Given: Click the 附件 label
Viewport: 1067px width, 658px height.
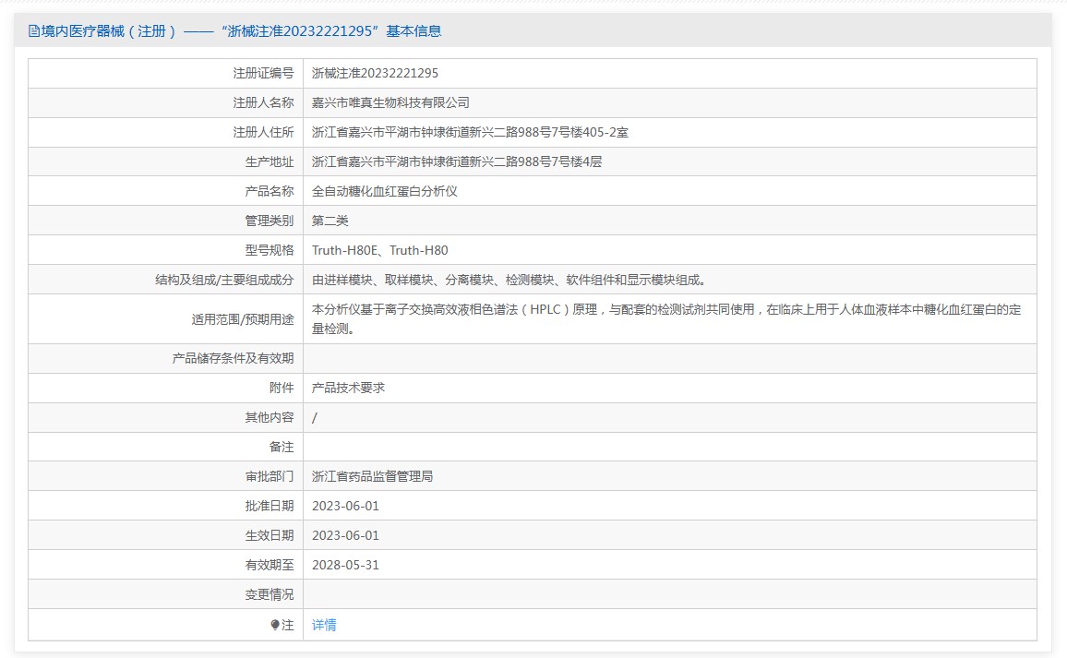Looking at the screenshot, I should click(x=282, y=388).
